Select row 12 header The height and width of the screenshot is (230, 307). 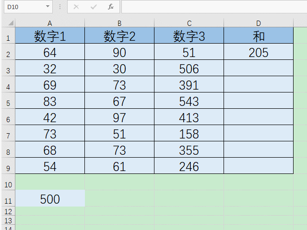[x=8, y=211]
